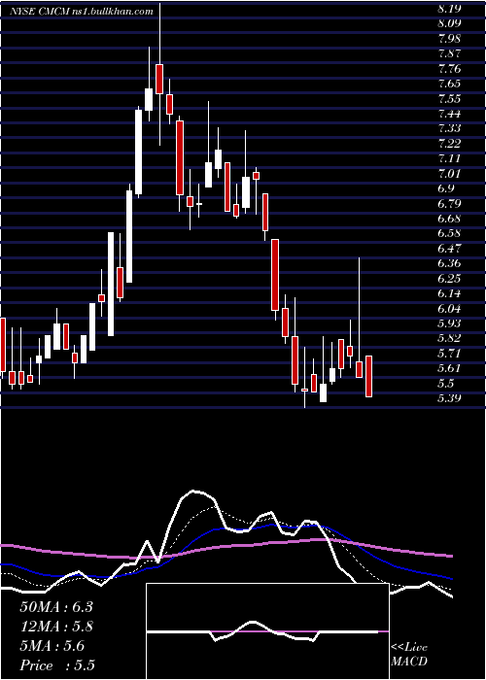Viewport: 486px width, 680px height.
Task: Select the 8.09 price axis label
Action: (x=449, y=23)
